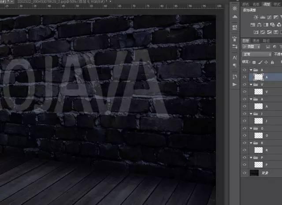Switch to the 色板 tab
282x205 pixels.
pos(256,4)
